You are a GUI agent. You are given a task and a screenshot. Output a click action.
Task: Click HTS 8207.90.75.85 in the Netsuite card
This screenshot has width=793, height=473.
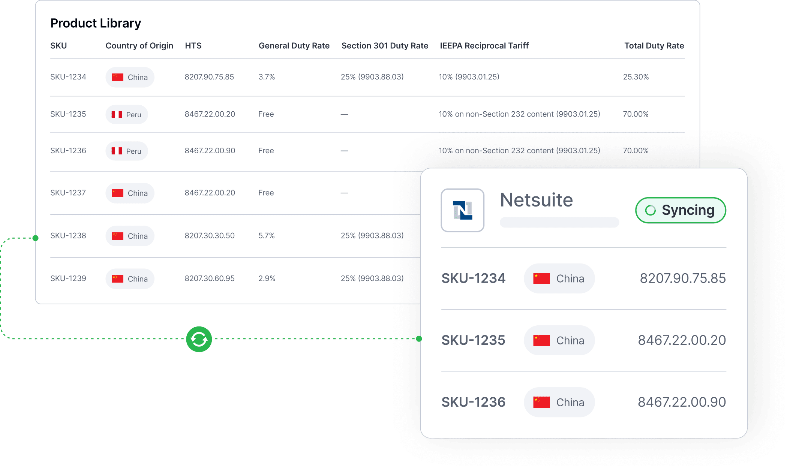click(682, 278)
